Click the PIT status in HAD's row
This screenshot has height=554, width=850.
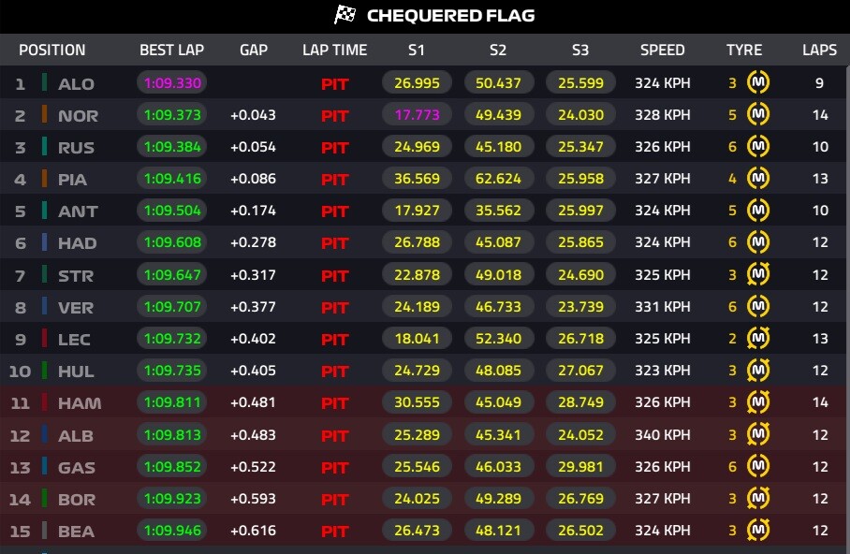point(334,243)
